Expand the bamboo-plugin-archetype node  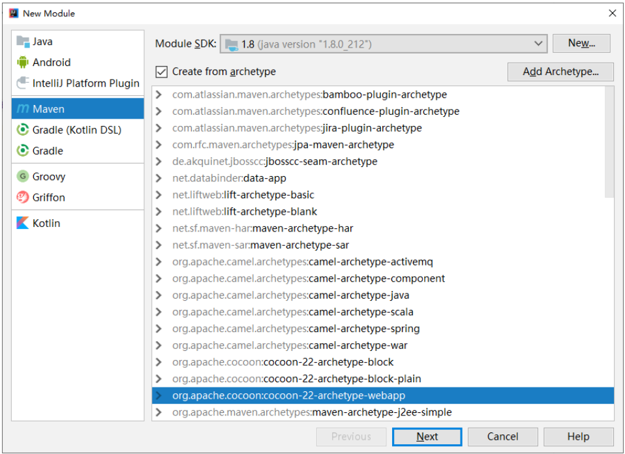[x=159, y=95]
